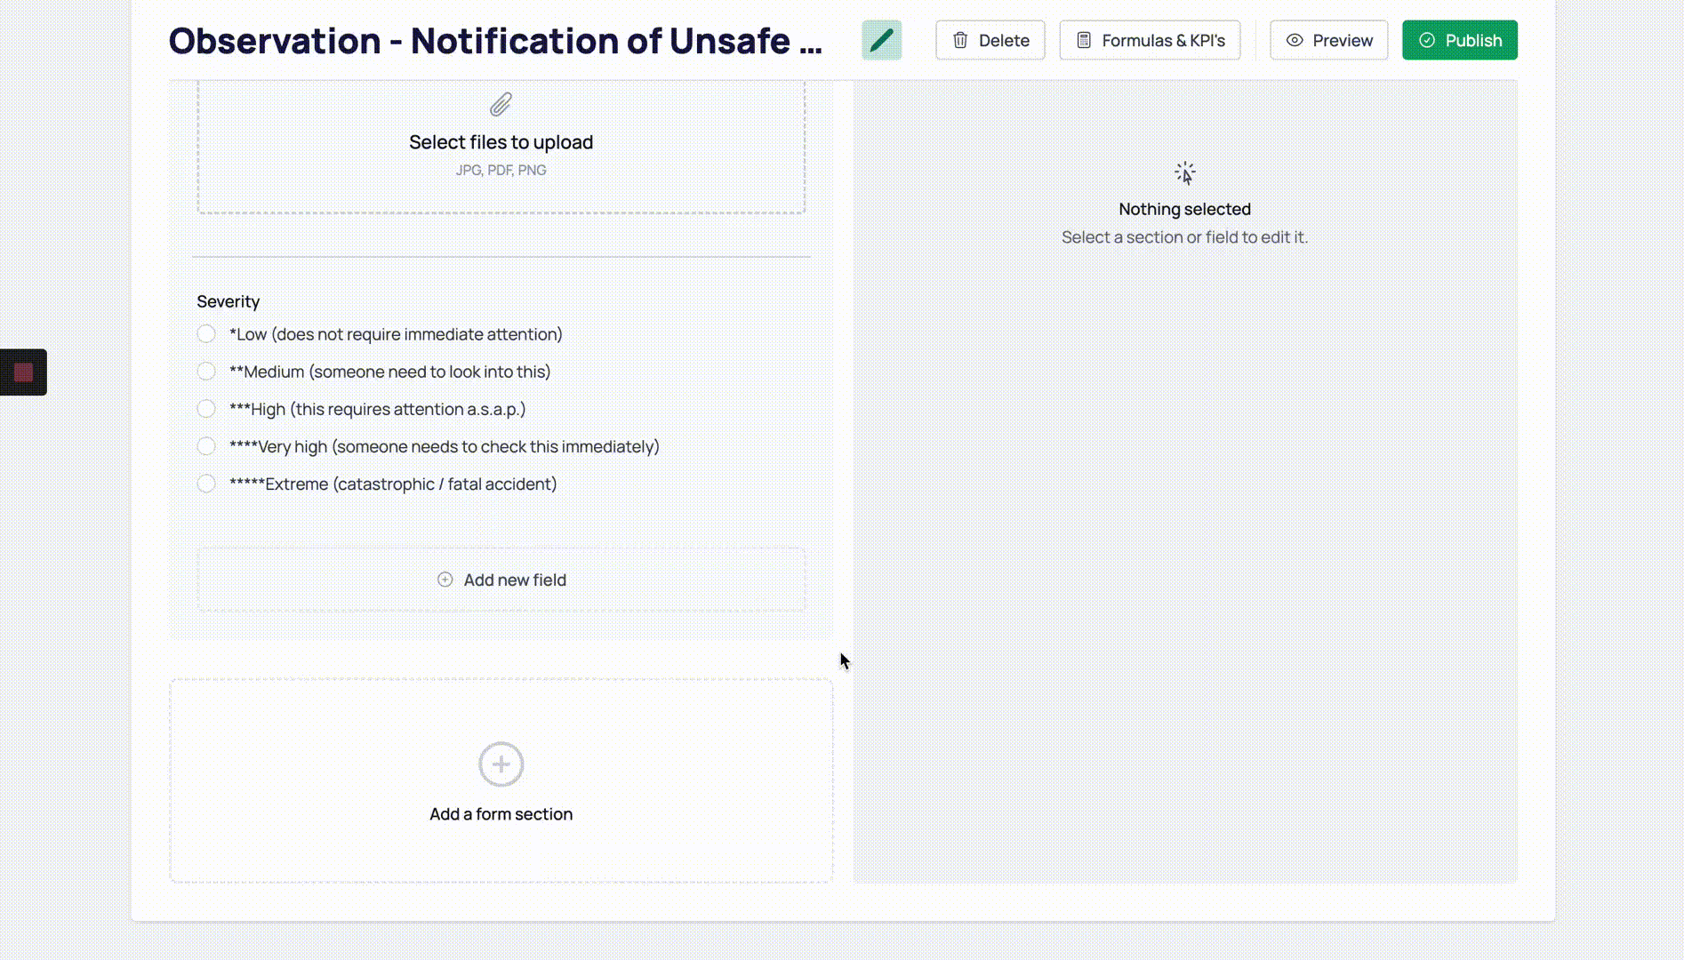Click the 'Nothing selected' heading
1684x960 pixels.
1184,209
